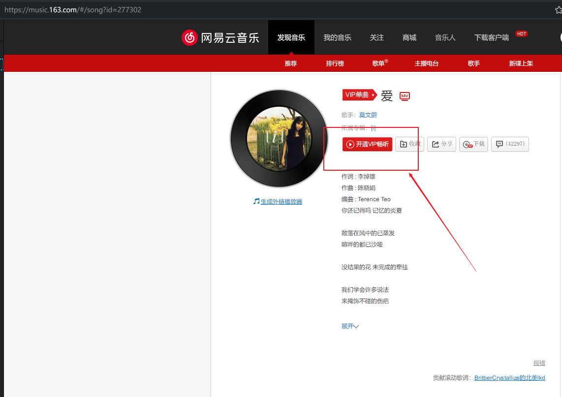This screenshot has height=397, width=562.
Task: Click lyric line 喧哗的都已沙哑
Action: pos(362,244)
